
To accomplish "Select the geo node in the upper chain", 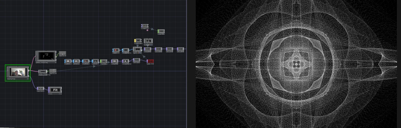I will coord(137,50).
